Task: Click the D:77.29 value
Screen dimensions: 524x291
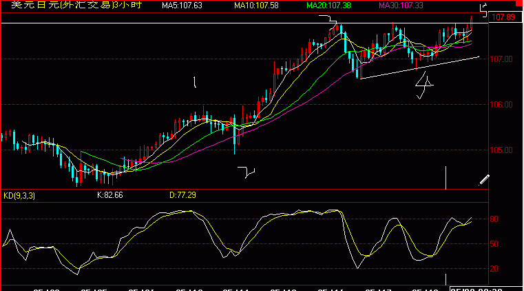Action: pos(182,195)
